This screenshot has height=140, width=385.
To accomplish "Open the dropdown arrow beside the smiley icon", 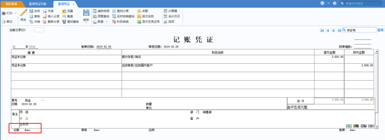I will point(328,3).
